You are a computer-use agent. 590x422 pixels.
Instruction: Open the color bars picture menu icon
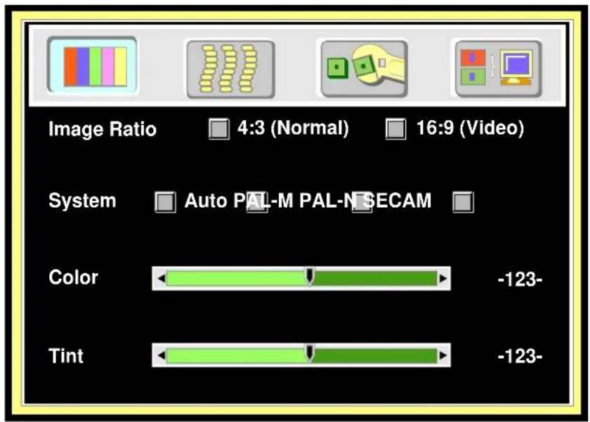92,65
